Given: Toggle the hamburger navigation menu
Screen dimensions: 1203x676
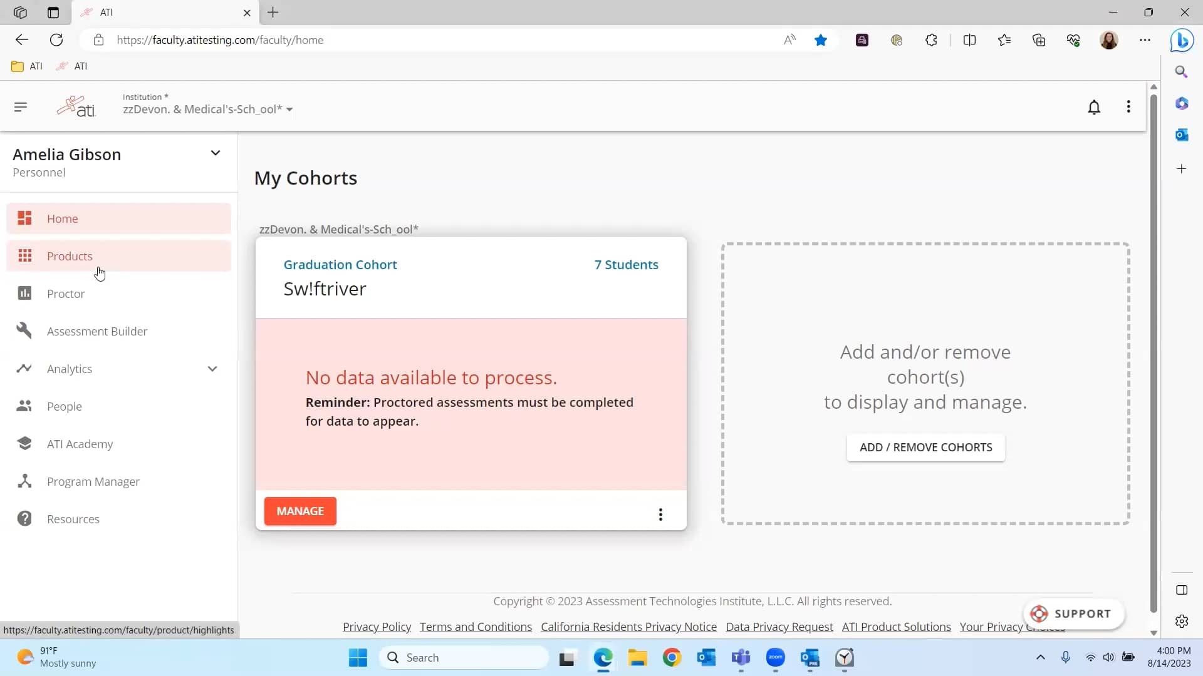Looking at the screenshot, I should coord(21,107).
